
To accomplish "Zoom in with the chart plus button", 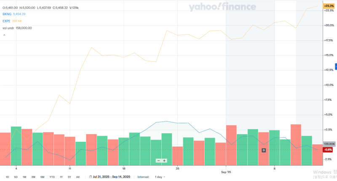I will coord(164,160).
